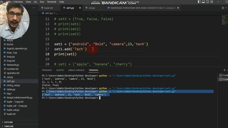
Task: Open the Customize Layout icon
Action: click(x=212, y=2)
